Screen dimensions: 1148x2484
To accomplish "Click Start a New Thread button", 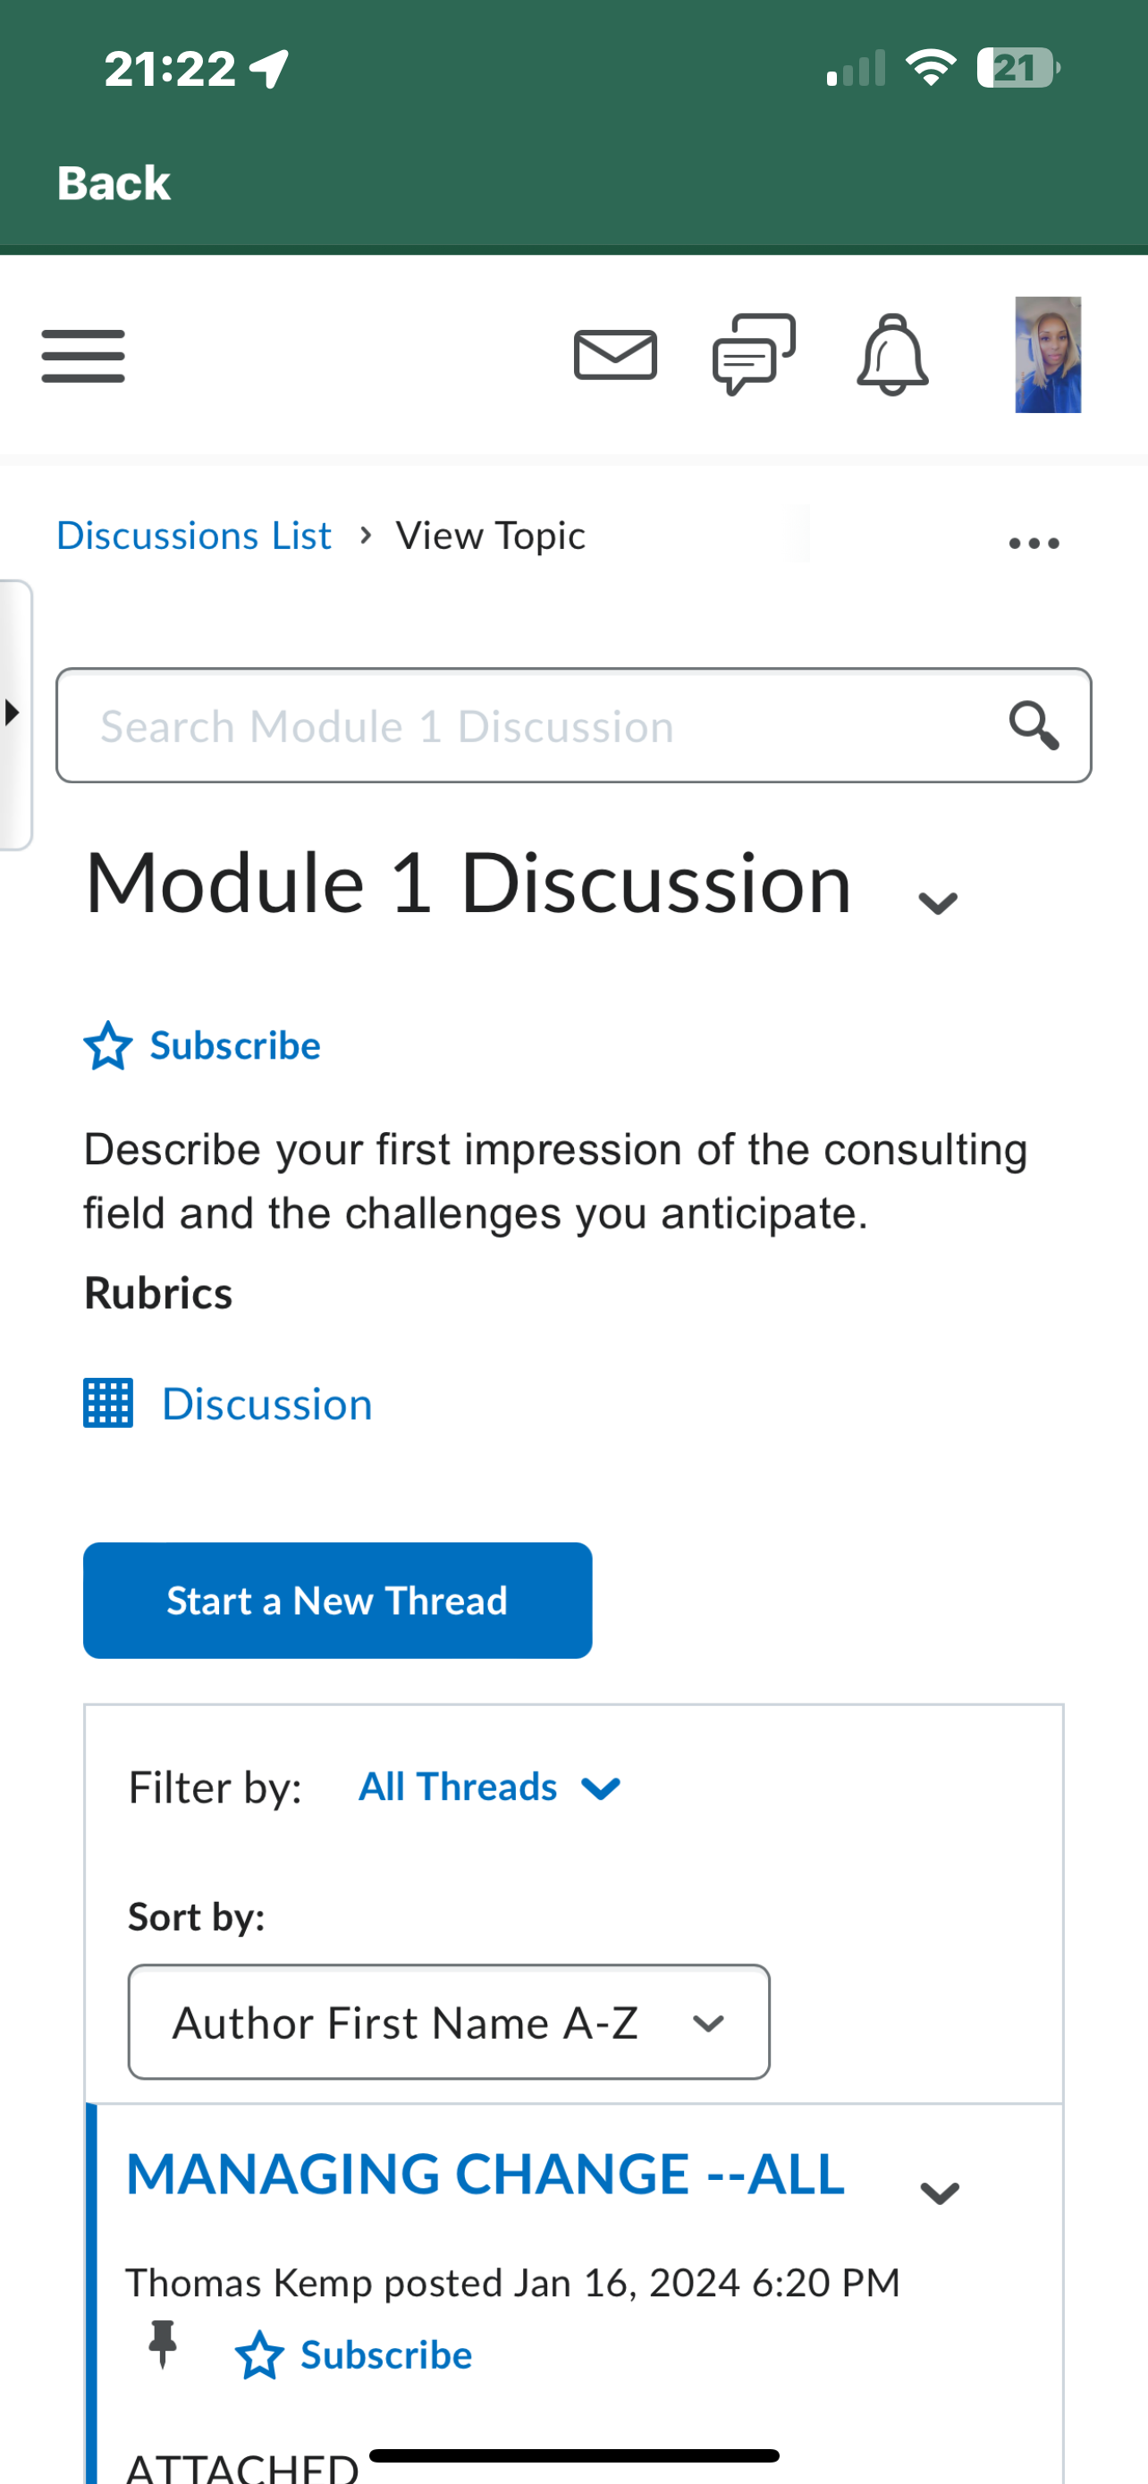I will [x=337, y=1601].
